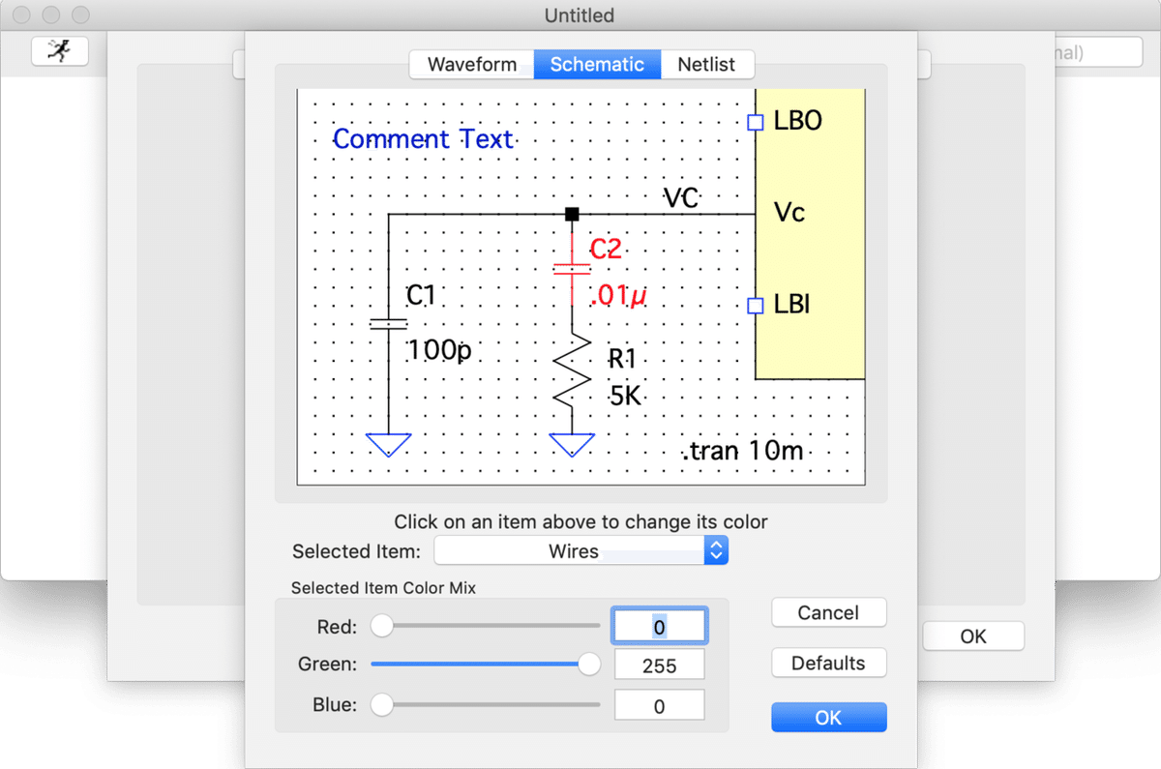Select the red C2 capacitor symbol

pyautogui.click(x=572, y=268)
